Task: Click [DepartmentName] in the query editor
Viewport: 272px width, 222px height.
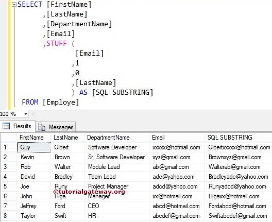Action: 79,24
